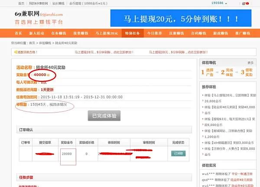Click 更多 in the 体验导航 panel
Viewport: 260px width, 187px height.
pos(250,63)
